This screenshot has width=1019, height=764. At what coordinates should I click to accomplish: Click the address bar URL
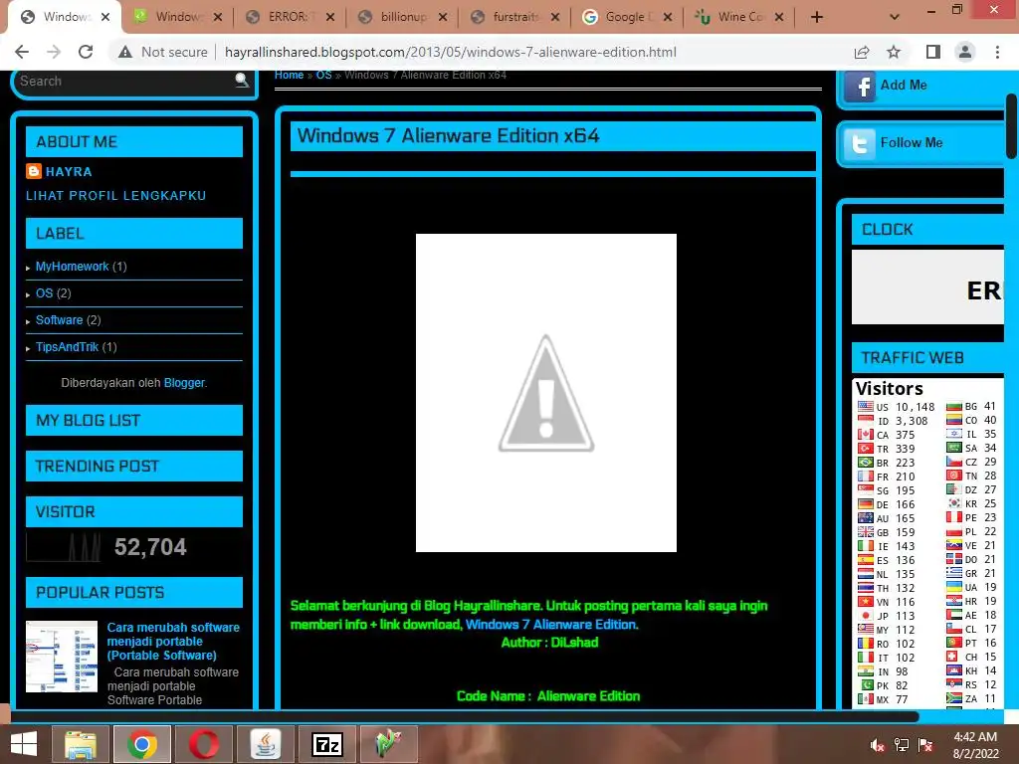tap(451, 52)
